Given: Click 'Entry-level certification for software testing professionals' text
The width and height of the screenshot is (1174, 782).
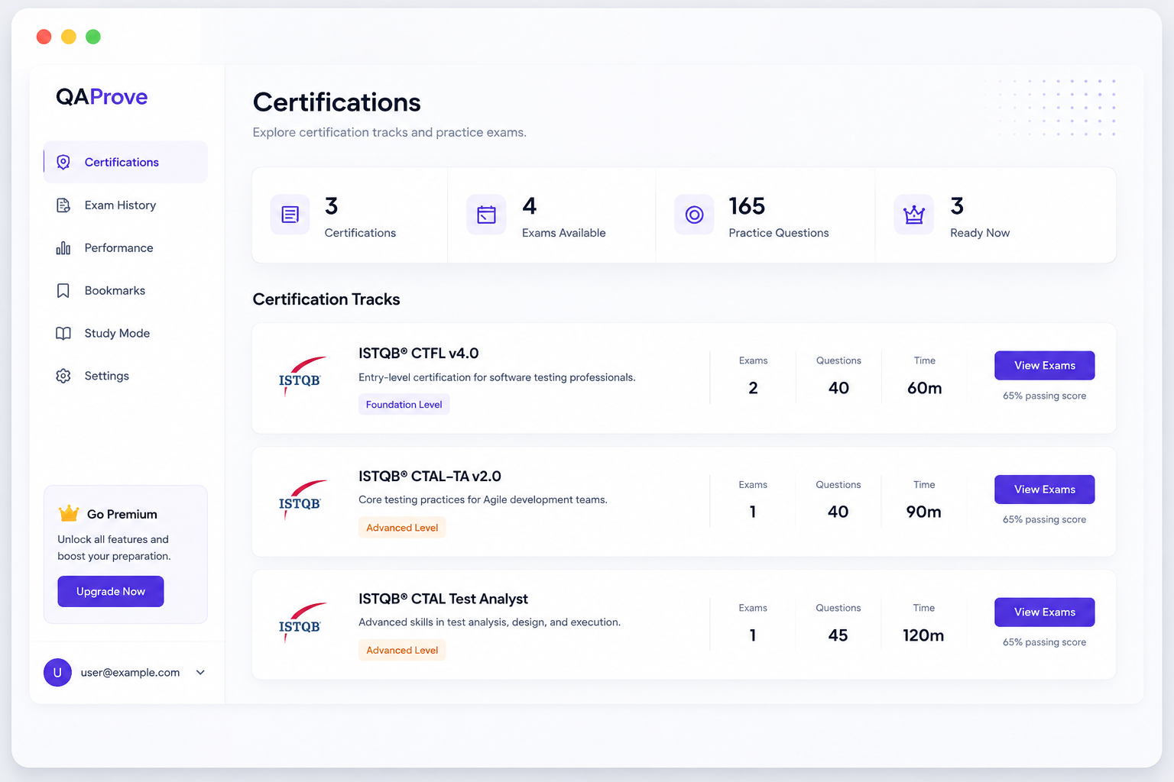Looking at the screenshot, I should coord(497,377).
